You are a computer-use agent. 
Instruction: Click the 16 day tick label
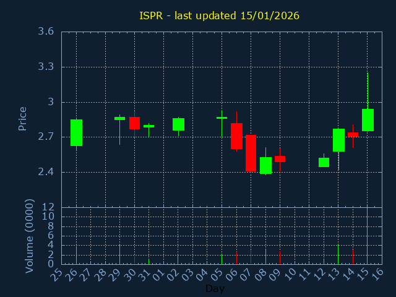pos(376,275)
